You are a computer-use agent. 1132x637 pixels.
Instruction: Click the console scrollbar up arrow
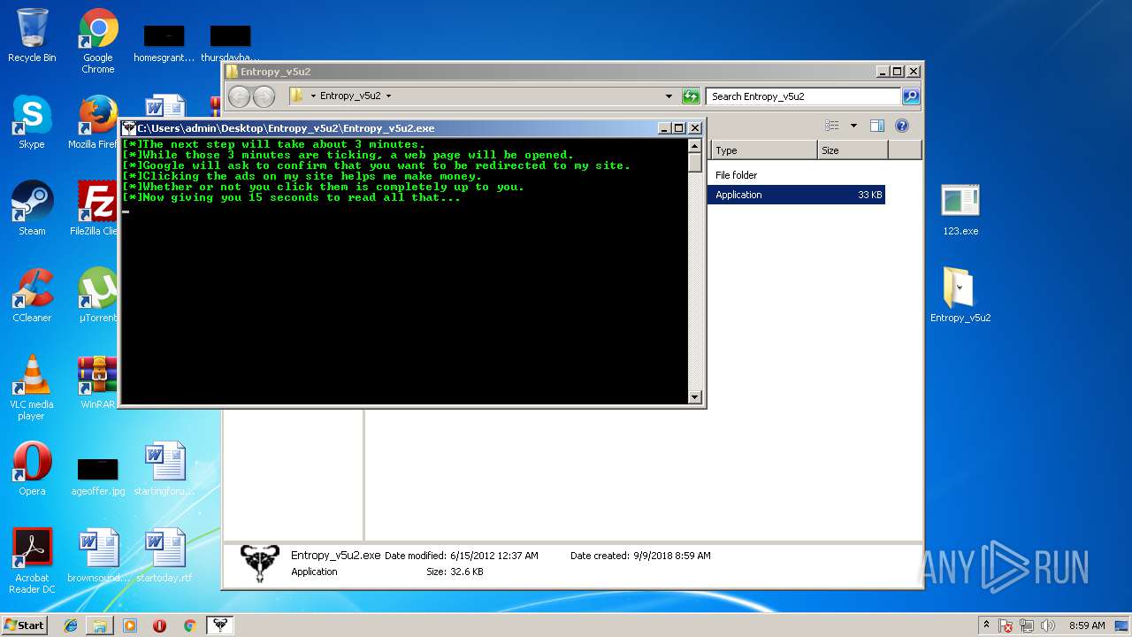(x=695, y=146)
